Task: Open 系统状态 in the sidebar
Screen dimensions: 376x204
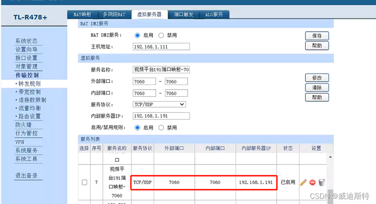Action: point(27,41)
